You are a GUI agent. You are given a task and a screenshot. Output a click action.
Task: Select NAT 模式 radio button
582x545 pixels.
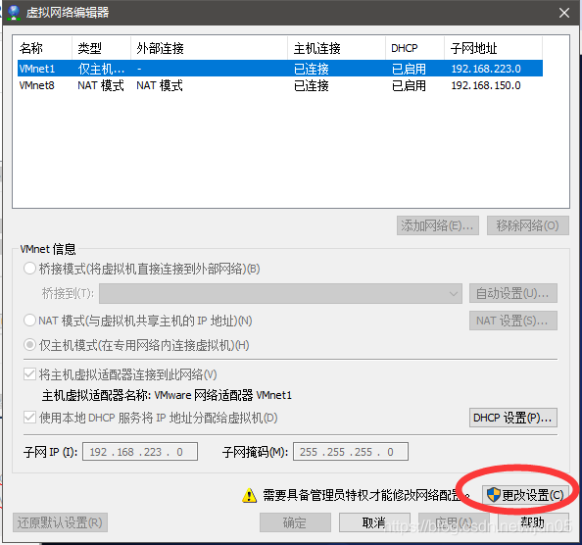click(29, 320)
